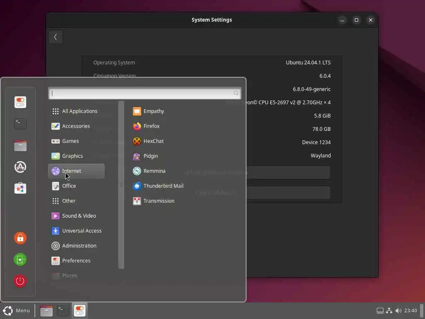The height and width of the screenshot is (319, 425).
Task: Click the show desktop tray icon
Action: 380,311
